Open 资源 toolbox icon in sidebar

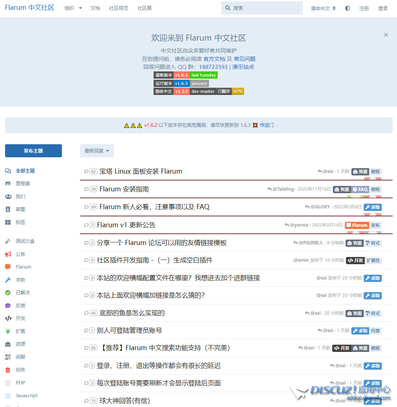pos(8,344)
